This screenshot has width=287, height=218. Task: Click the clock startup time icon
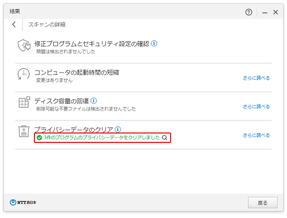pos(23,74)
